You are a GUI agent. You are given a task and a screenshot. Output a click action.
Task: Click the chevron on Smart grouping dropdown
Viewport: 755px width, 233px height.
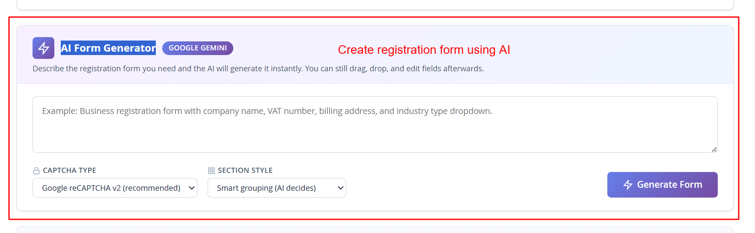click(341, 188)
